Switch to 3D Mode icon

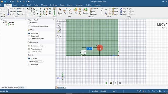point(54,14)
